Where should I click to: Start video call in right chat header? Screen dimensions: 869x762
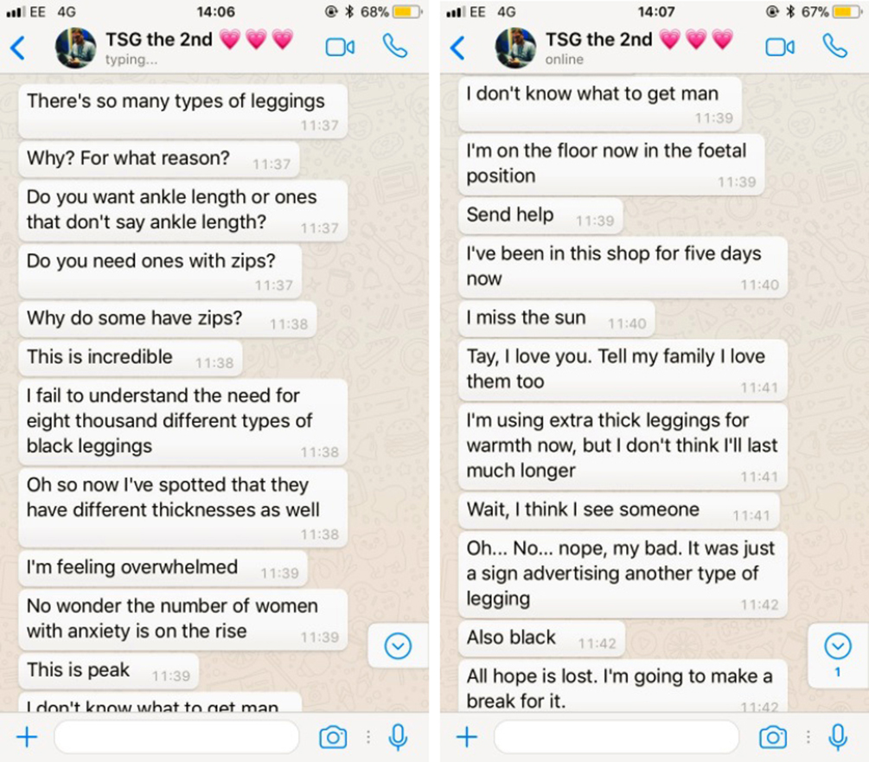click(x=779, y=48)
